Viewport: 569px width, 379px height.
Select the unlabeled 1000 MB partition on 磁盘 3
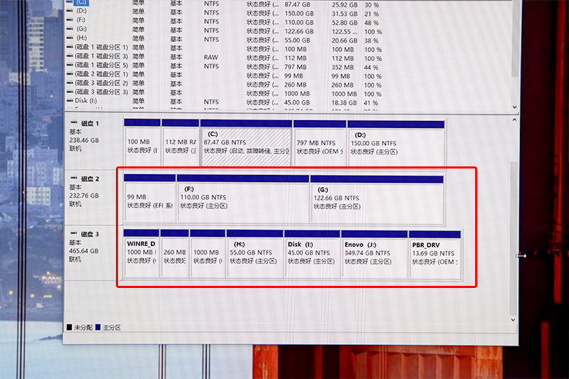pyautogui.click(x=208, y=254)
